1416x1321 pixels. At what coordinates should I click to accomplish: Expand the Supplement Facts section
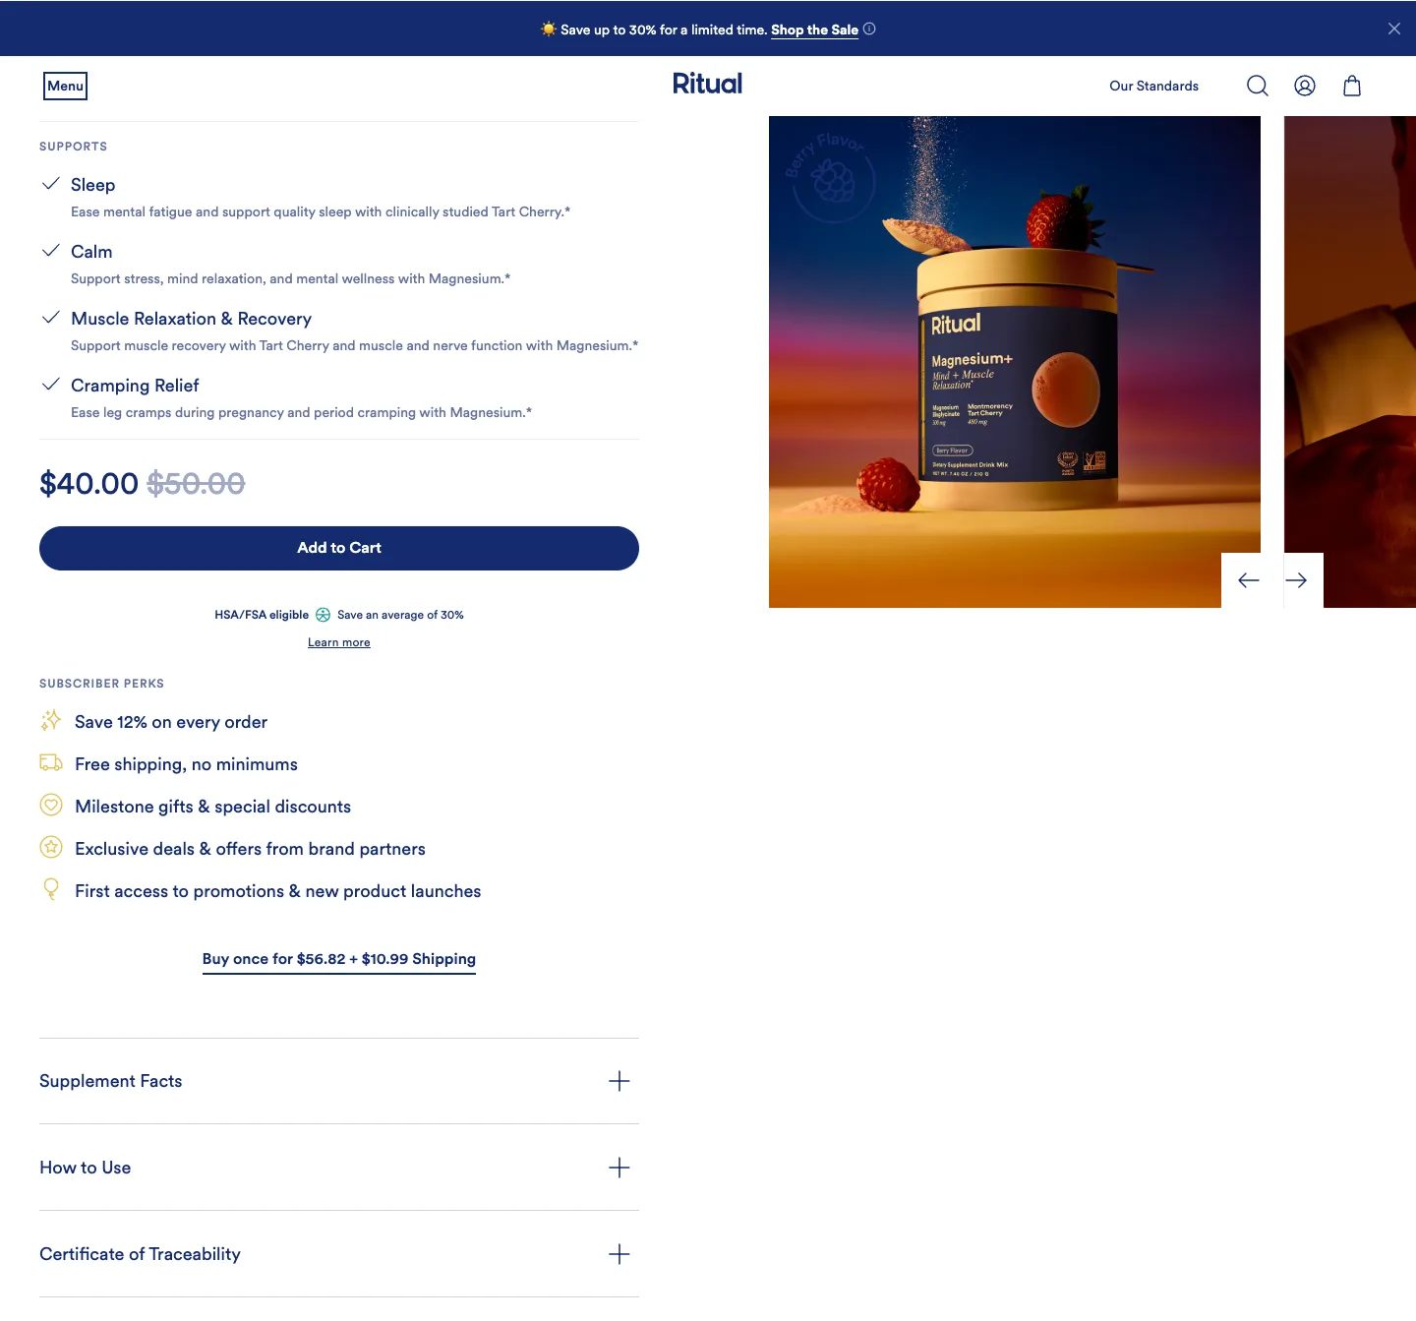pos(339,1081)
